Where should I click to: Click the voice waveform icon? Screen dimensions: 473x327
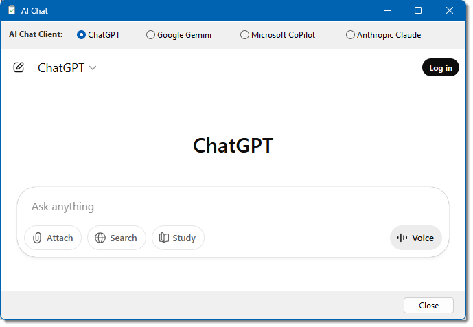pos(402,238)
